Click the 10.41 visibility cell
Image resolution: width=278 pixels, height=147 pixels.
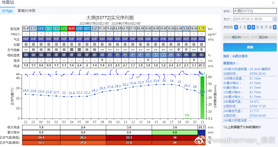pyautogui.click(x=26, y=28)
